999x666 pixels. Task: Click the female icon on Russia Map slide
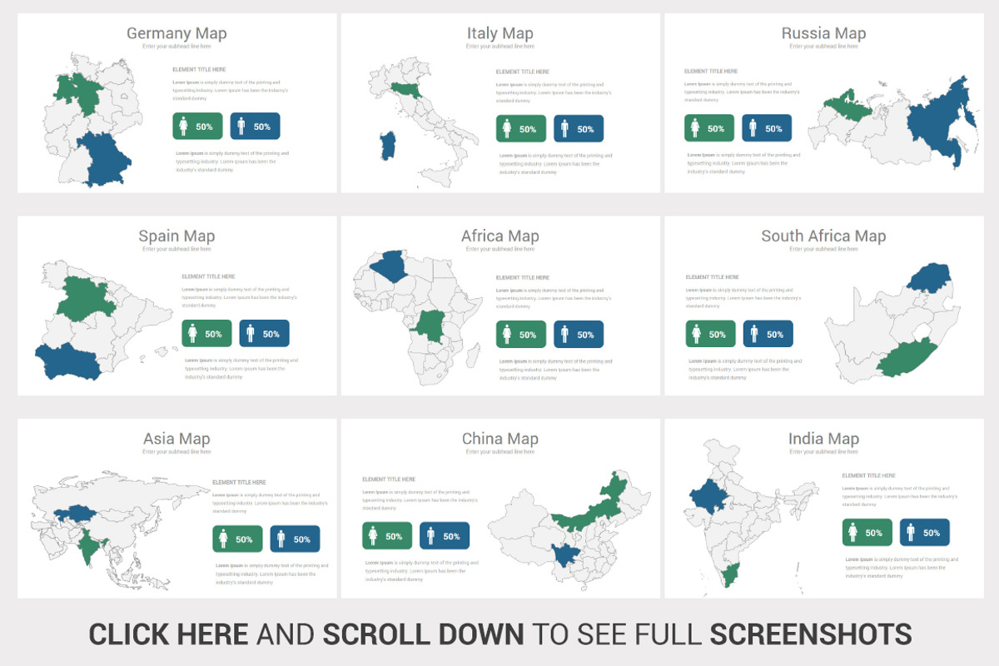click(x=695, y=128)
